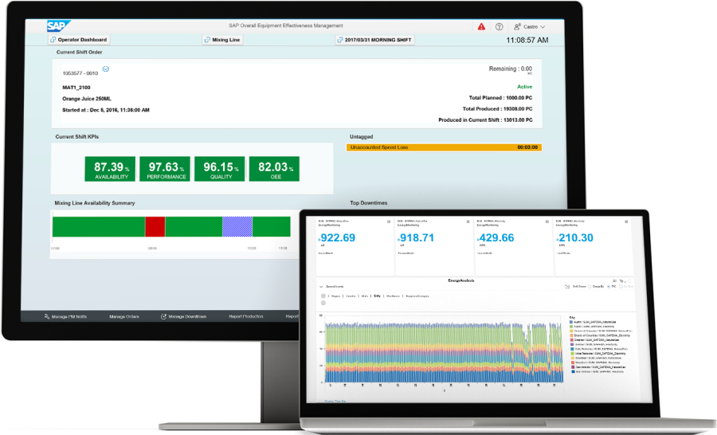Select the 96.15% Quality KPI tile
This screenshot has height=435, width=717.
(220, 169)
